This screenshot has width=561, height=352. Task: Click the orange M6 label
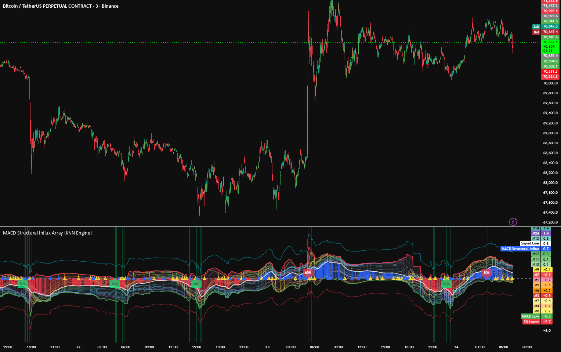coord(536,290)
